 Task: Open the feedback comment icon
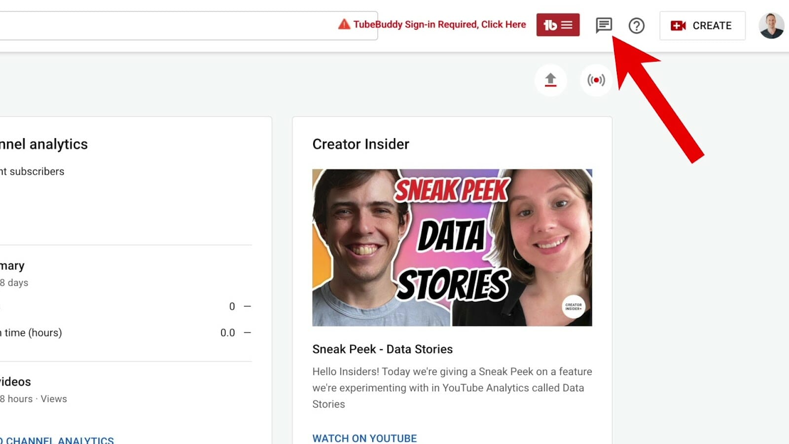604,25
